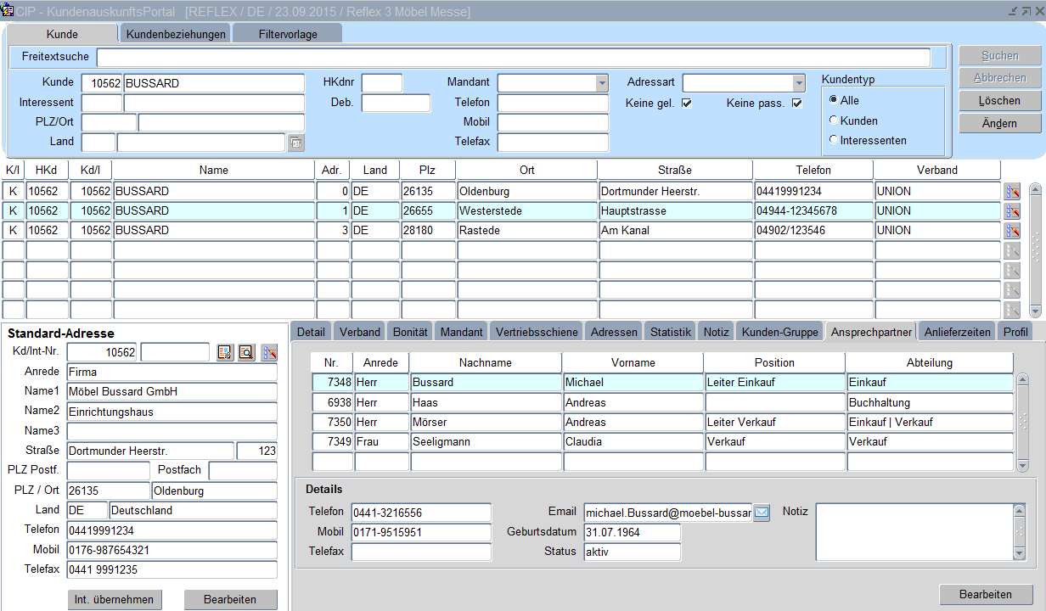
Task: Open the Mandant dropdown
Action: pos(602,83)
